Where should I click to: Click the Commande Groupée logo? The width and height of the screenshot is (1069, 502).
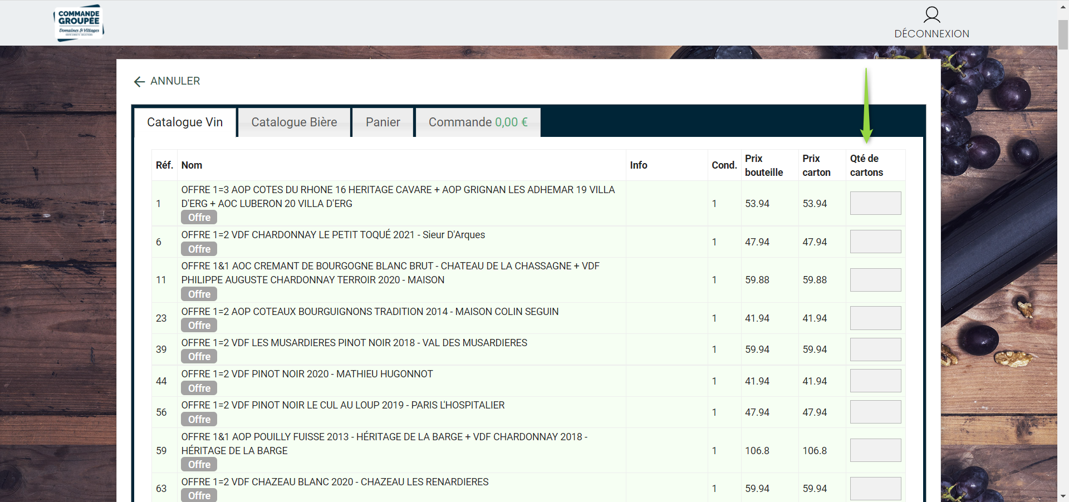79,23
